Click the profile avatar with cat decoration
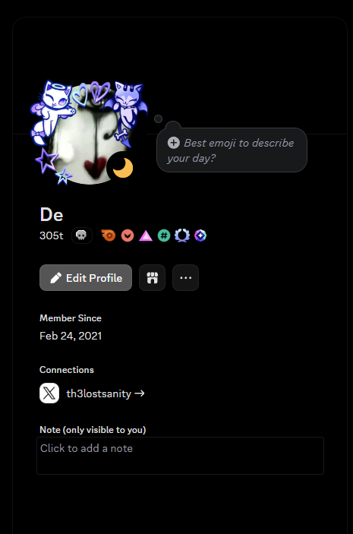353x534 pixels. tap(89, 133)
